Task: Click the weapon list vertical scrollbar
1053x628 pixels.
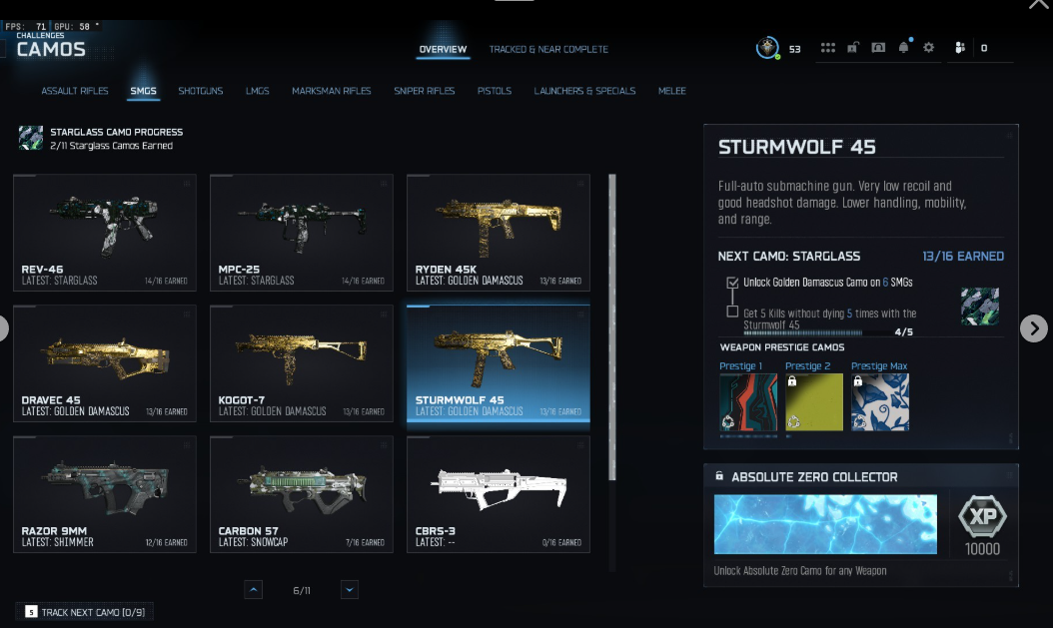Action: point(611,326)
